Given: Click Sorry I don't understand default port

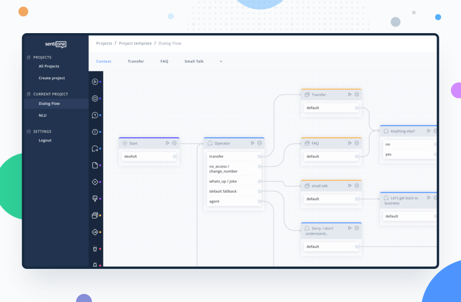Looking at the screenshot, I should tap(357, 247).
